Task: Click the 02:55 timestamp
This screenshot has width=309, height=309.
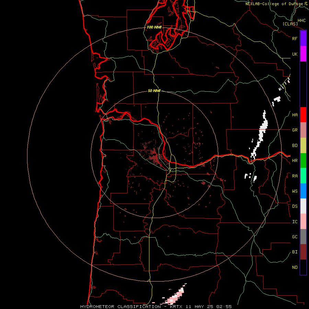Action: tap(224, 307)
